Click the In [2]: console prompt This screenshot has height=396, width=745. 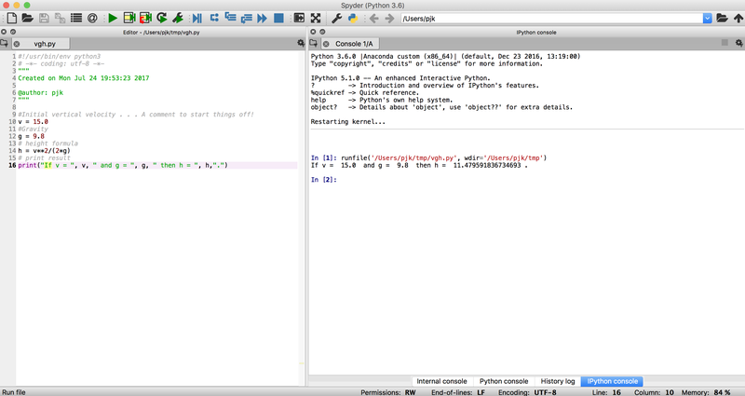[323, 180]
